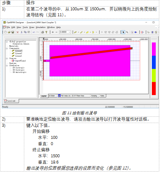Switch to the Ref. Index 3D XY Plane View tab
Viewport: 160px width, 172px height.
click(x=74, y=96)
